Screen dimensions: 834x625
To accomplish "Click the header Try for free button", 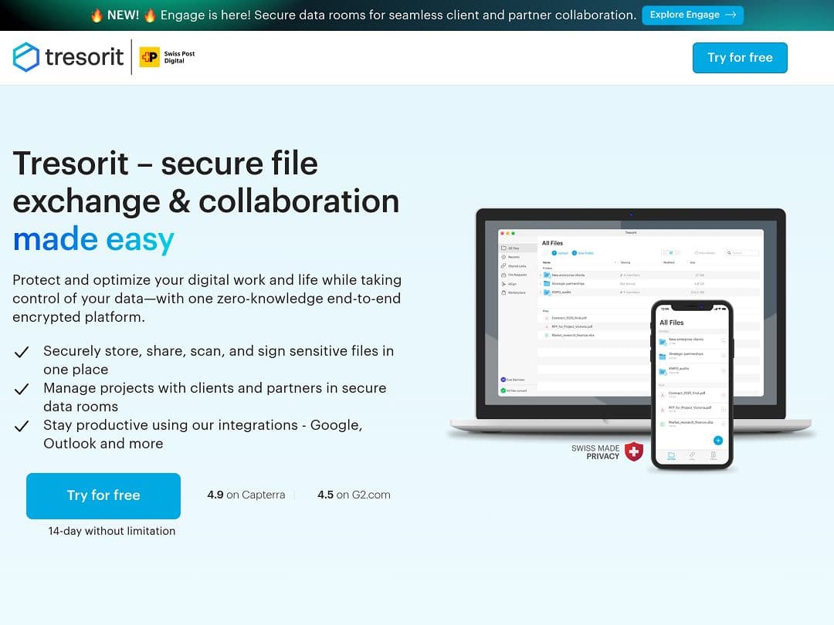I will [740, 57].
